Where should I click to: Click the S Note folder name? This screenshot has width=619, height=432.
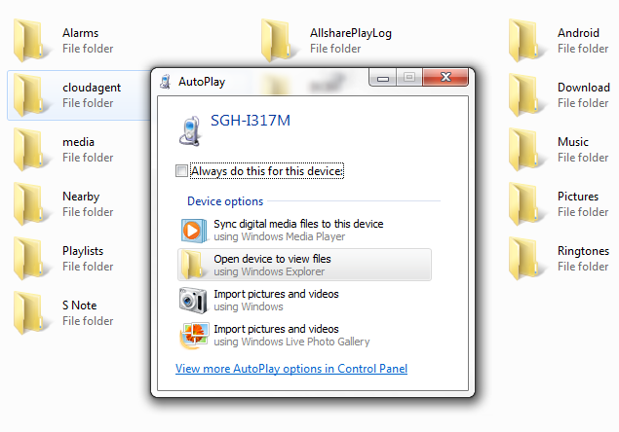79,306
